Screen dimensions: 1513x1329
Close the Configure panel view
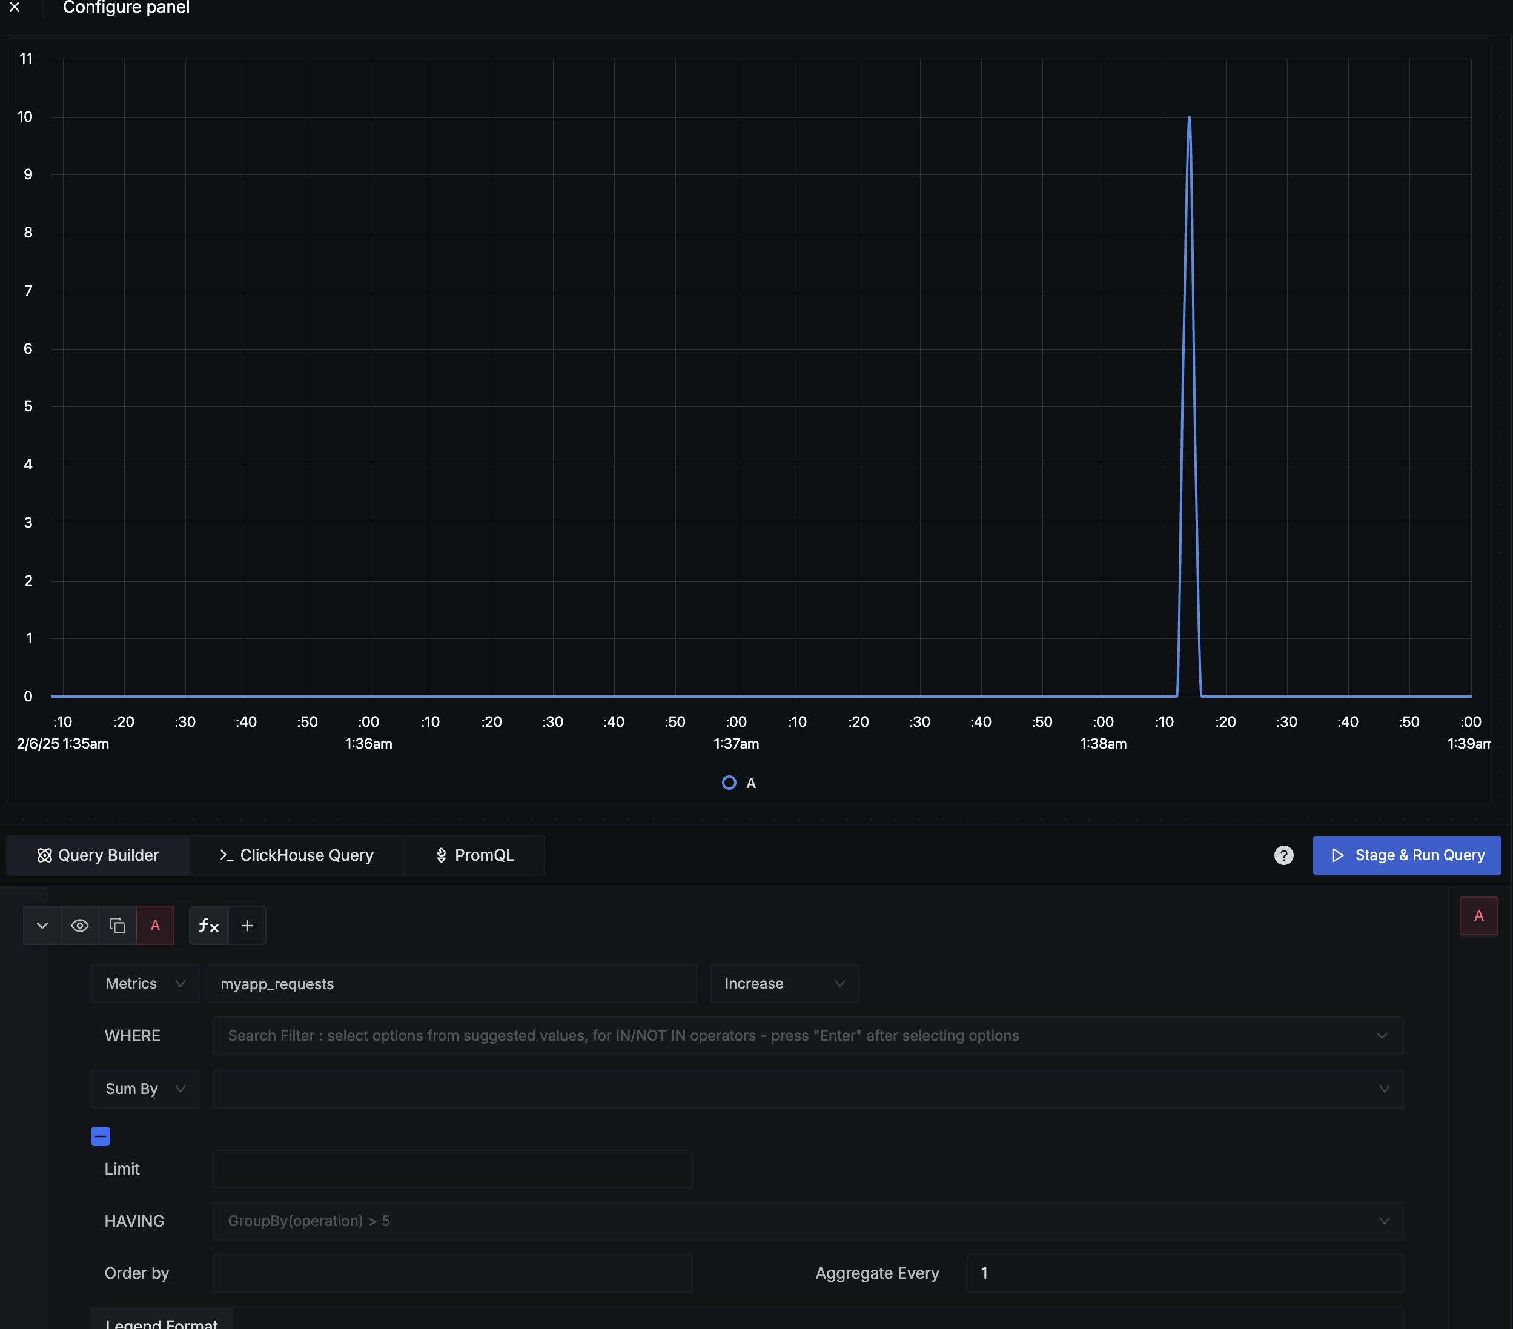(14, 7)
